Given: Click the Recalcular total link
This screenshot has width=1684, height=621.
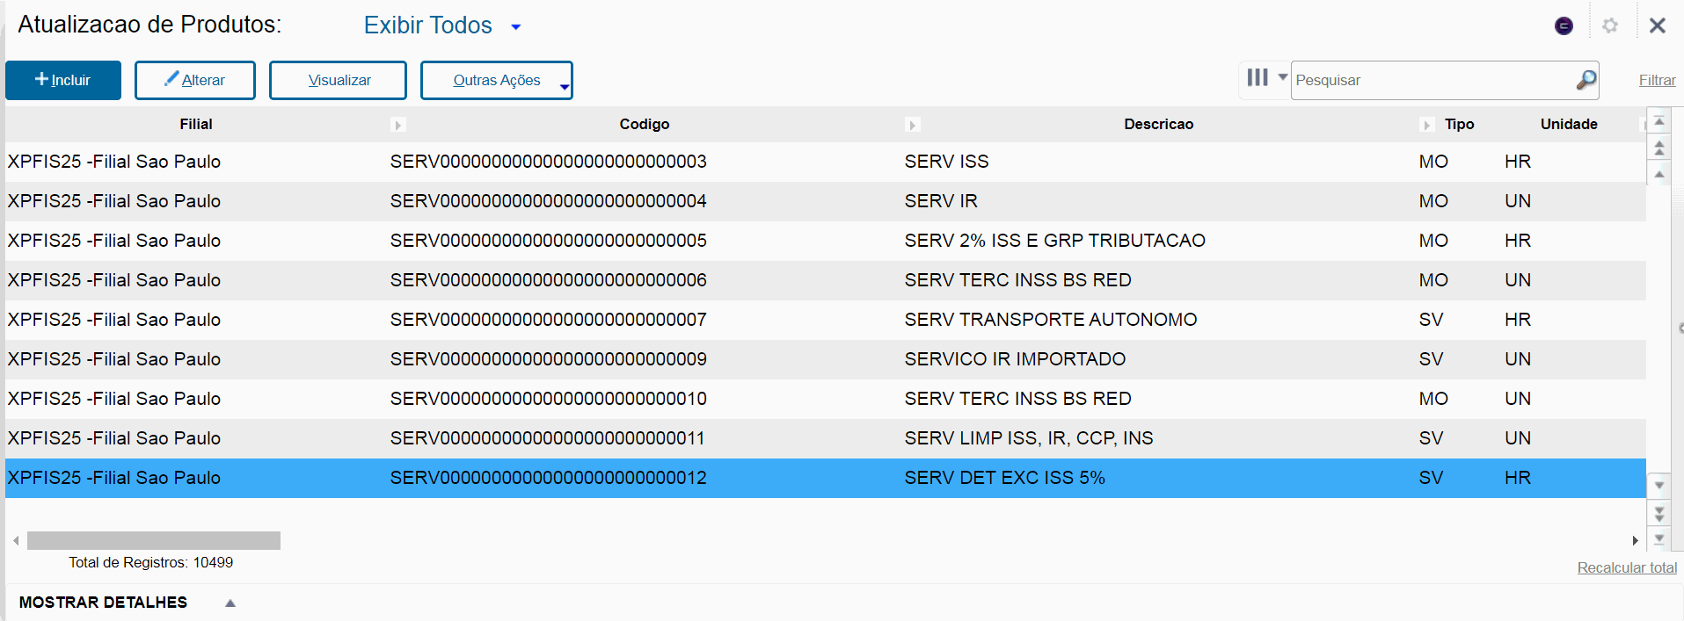Looking at the screenshot, I should 1626,567.
